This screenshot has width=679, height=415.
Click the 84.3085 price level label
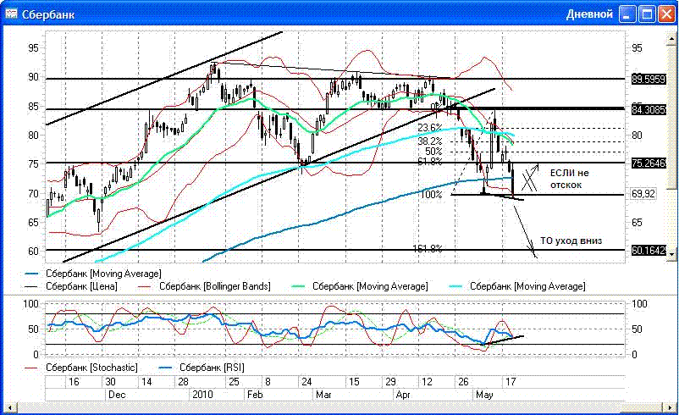[x=649, y=110]
